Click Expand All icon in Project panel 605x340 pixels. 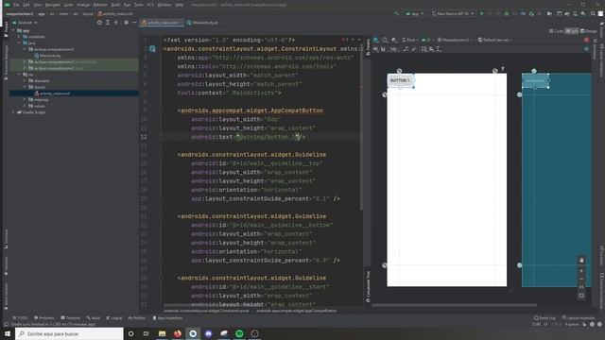108,23
